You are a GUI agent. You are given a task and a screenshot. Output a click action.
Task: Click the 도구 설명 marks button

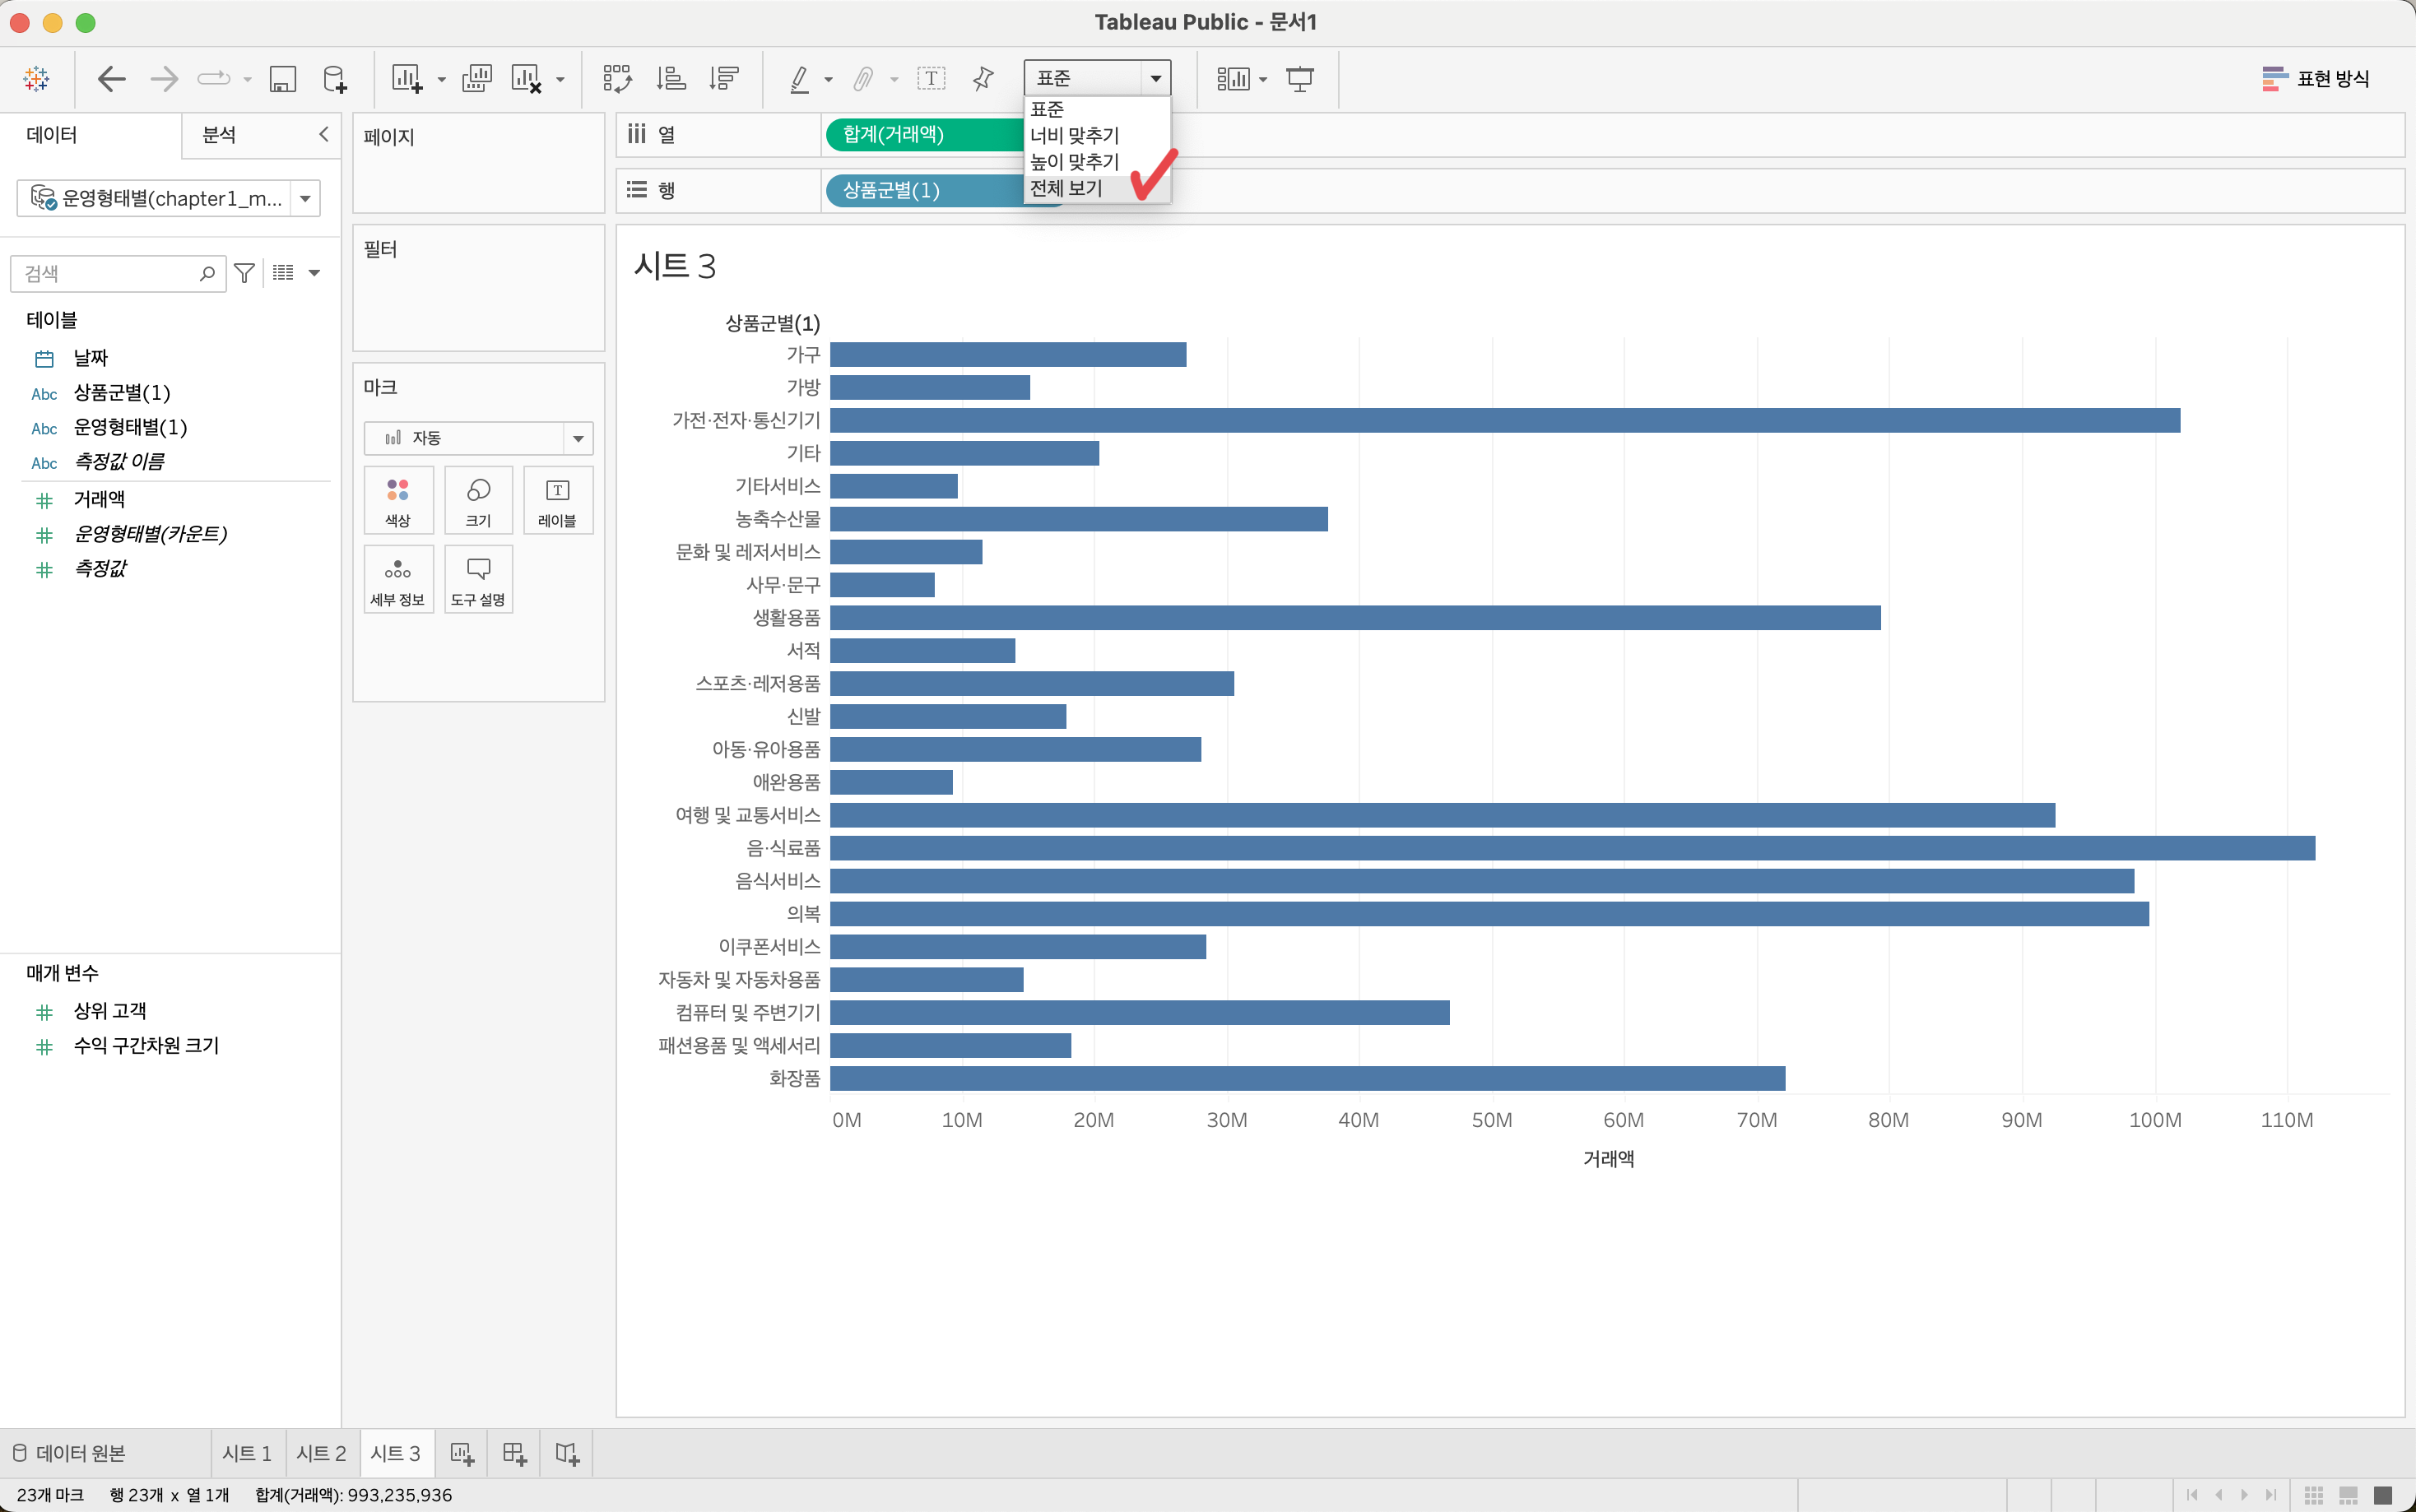(x=478, y=580)
